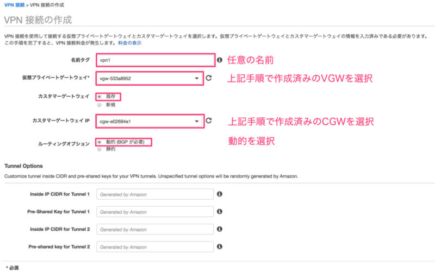
Task: Open the 料金の表示 pricing link
Action: 129,43
